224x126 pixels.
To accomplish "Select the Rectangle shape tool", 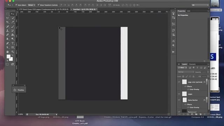I will [13, 47].
